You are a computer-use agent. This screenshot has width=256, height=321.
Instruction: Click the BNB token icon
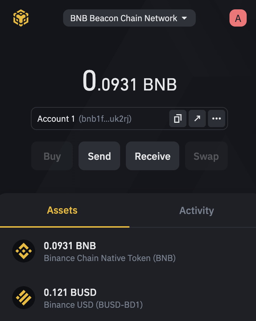click(x=24, y=251)
